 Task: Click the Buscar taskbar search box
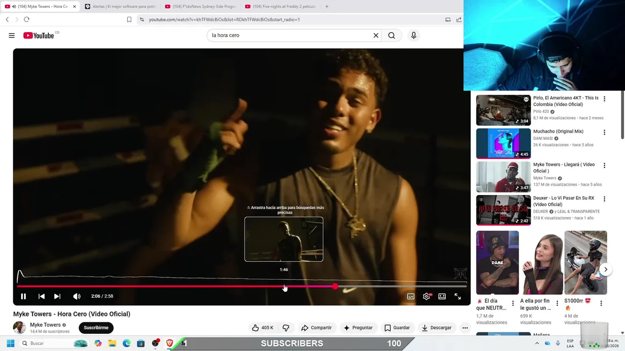click(x=54, y=343)
